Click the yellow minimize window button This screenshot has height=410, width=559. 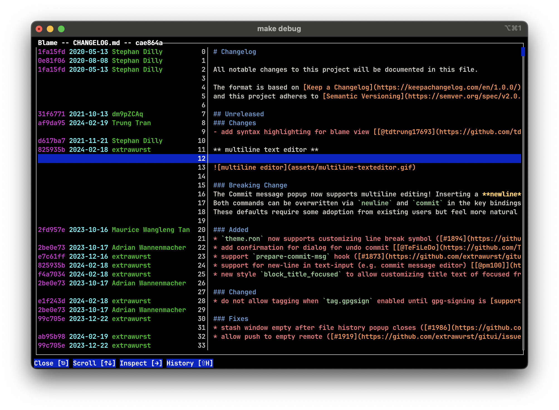50,29
